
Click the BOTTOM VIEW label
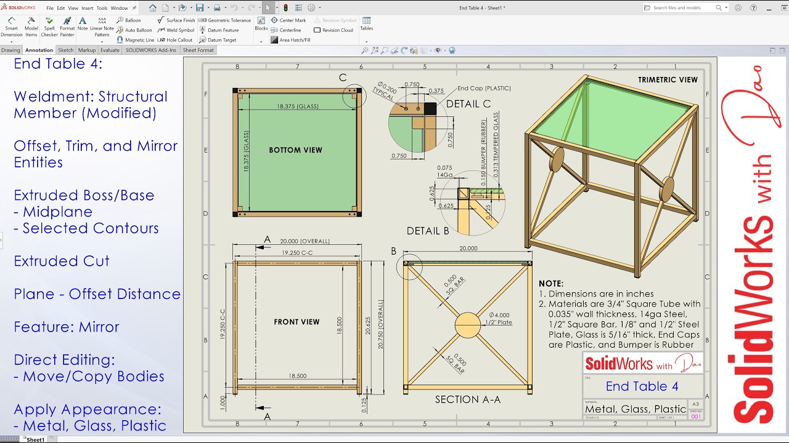295,150
